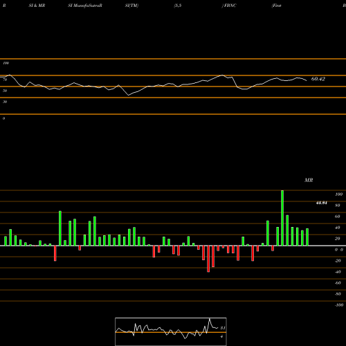
Task: Click the RSI axis label 30
Action: (x=5, y=102)
